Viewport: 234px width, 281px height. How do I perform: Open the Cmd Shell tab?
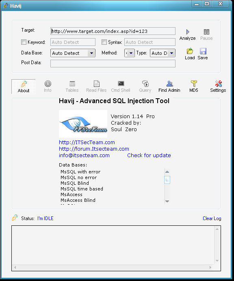click(x=121, y=86)
